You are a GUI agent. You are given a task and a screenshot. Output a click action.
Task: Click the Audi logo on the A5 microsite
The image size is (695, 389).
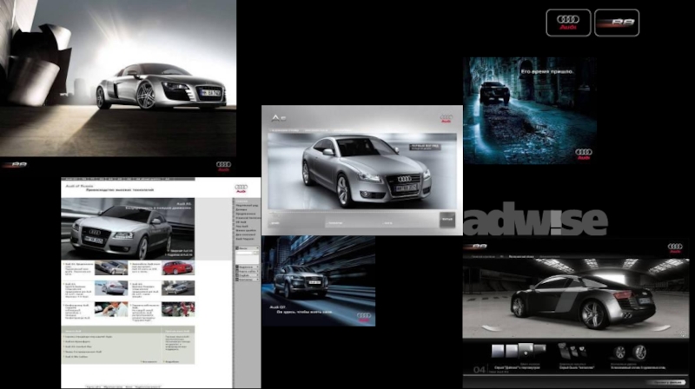[x=446, y=118]
